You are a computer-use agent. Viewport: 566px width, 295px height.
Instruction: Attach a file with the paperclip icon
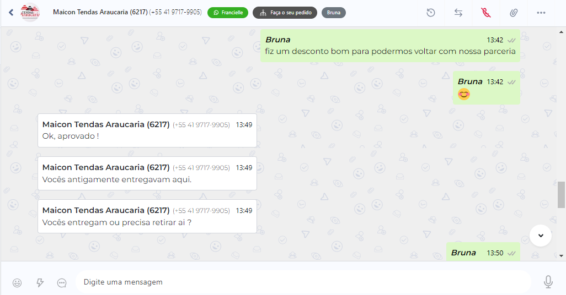point(513,13)
